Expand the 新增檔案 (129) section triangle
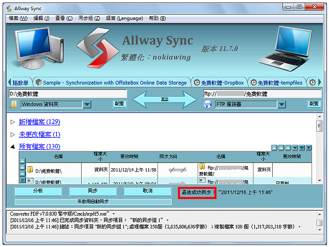This screenshot has width=329, height=247. pyautogui.click(x=13, y=122)
